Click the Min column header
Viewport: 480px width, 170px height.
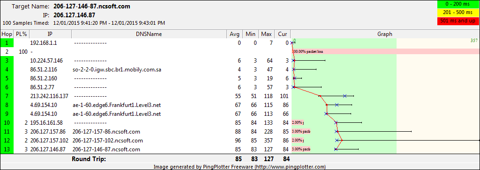click(x=250, y=34)
